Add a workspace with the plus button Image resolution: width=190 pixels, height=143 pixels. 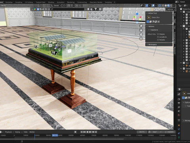tap(114, 2)
